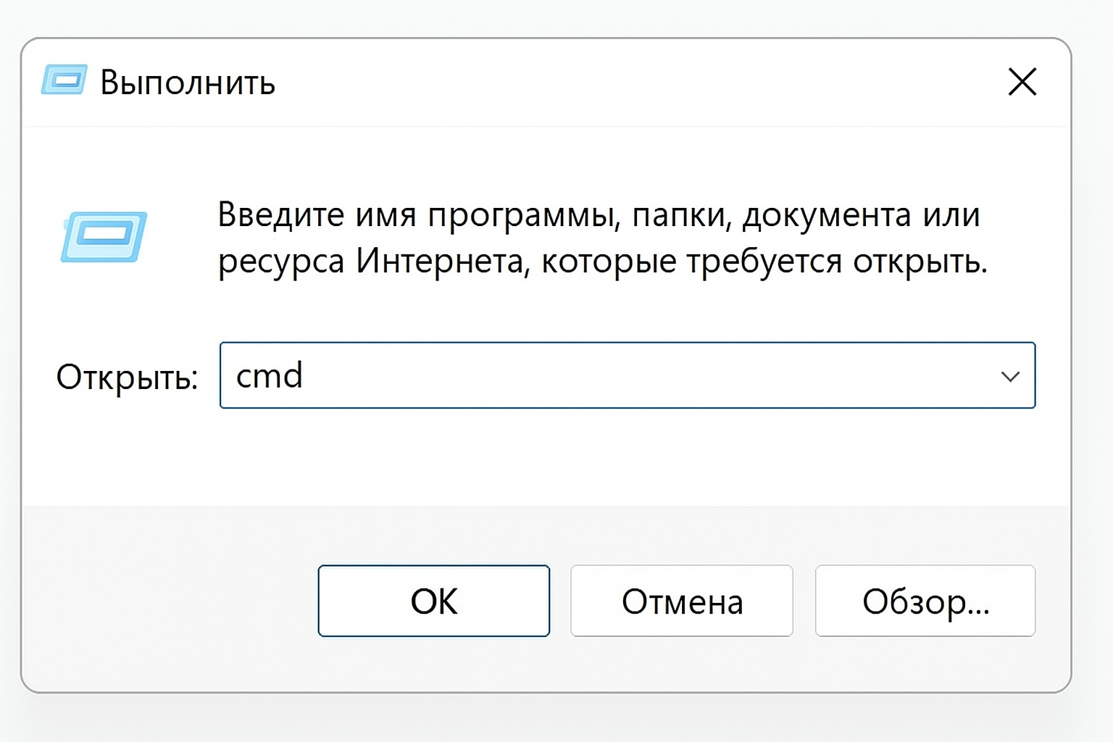Select the text cmd in the field

268,375
